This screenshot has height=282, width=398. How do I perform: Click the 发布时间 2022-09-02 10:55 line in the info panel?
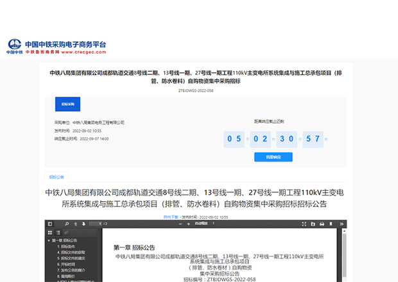(78, 131)
